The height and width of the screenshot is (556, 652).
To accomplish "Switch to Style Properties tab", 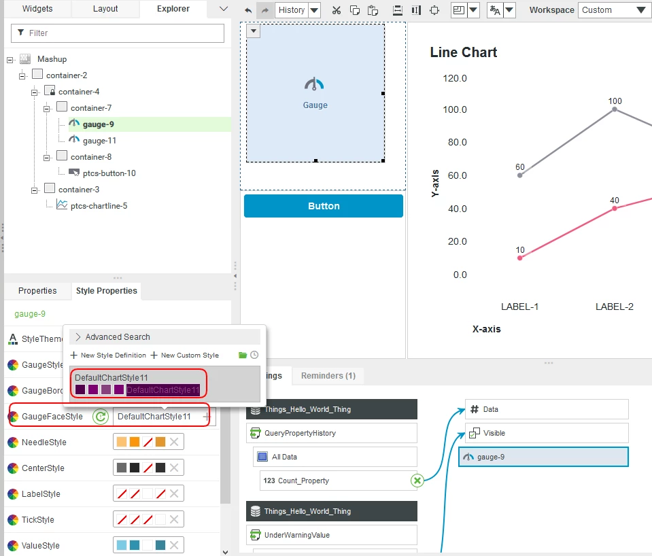I will 107,291.
